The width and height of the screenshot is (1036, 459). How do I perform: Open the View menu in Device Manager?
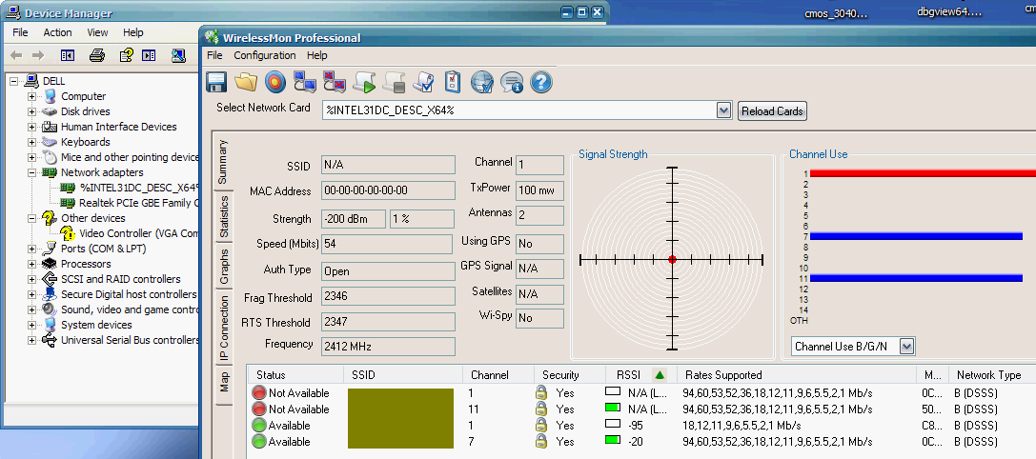tap(97, 32)
